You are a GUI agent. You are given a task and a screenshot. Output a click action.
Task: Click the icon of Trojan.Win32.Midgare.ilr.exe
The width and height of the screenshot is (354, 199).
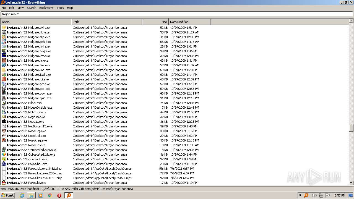click(x=4, y=61)
